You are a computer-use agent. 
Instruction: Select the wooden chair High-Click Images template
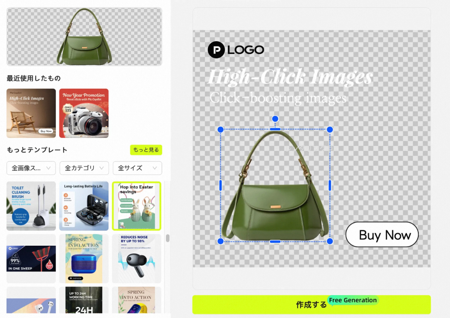point(31,113)
